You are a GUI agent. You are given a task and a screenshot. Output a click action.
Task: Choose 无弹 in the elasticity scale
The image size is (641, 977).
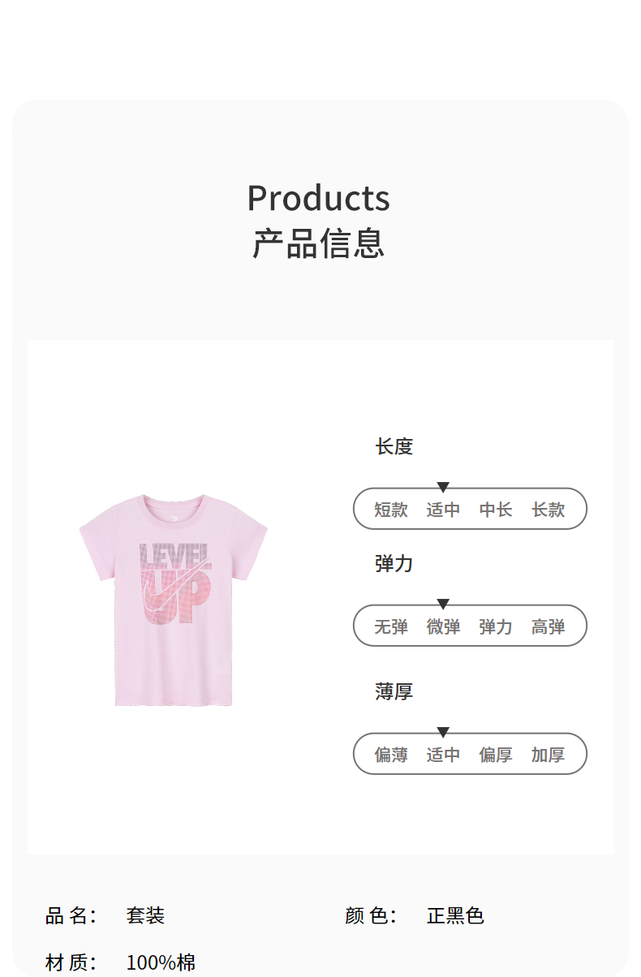tap(391, 626)
